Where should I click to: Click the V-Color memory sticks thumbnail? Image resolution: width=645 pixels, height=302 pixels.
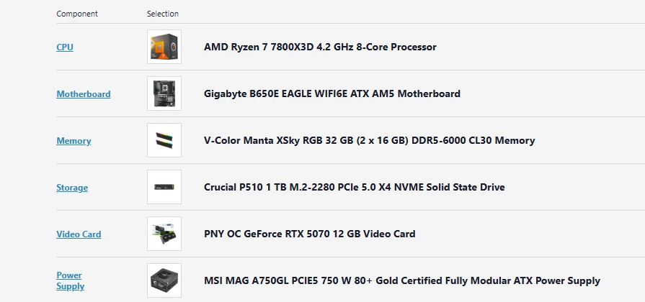tap(164, 140)
